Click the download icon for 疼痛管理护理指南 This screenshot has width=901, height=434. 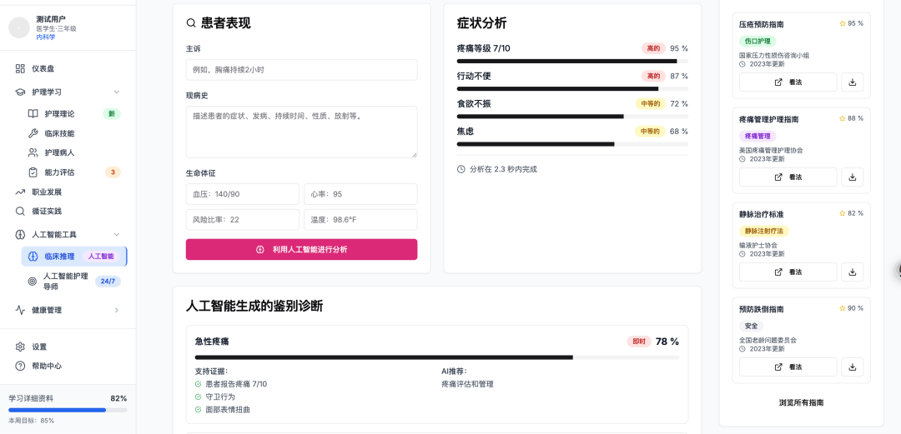click(853, 177)
